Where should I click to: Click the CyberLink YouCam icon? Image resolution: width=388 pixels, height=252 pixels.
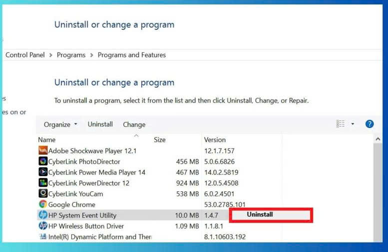click(43, 194)
